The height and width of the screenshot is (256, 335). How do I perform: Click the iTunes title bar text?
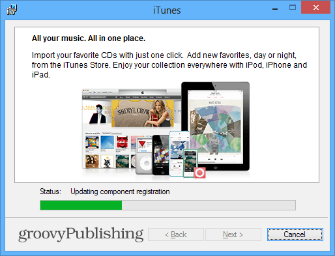tap(167, 10)
